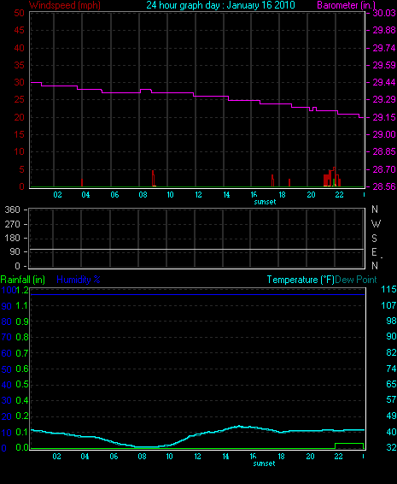Click the Windspeed (mph) axis title

pyautogui.click(x=65, y=5)
